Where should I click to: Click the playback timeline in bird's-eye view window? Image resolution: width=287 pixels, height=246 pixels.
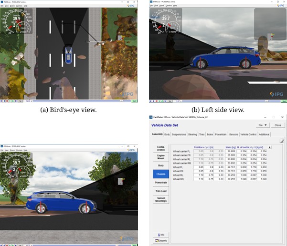click(x=82, y=101)
